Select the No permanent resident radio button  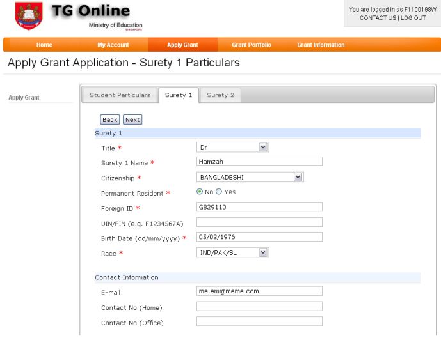(x=200, y=192)
